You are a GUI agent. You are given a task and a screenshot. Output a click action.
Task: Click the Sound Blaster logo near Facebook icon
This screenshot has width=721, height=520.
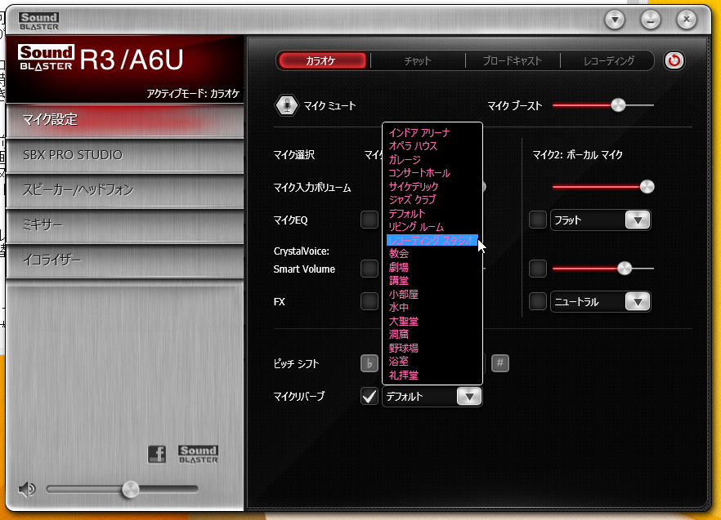click(x=198, y=455)
